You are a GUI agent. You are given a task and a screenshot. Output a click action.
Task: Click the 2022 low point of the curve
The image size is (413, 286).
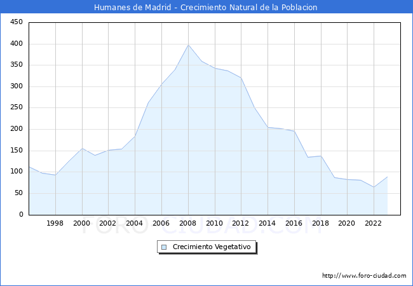(374, 187)
